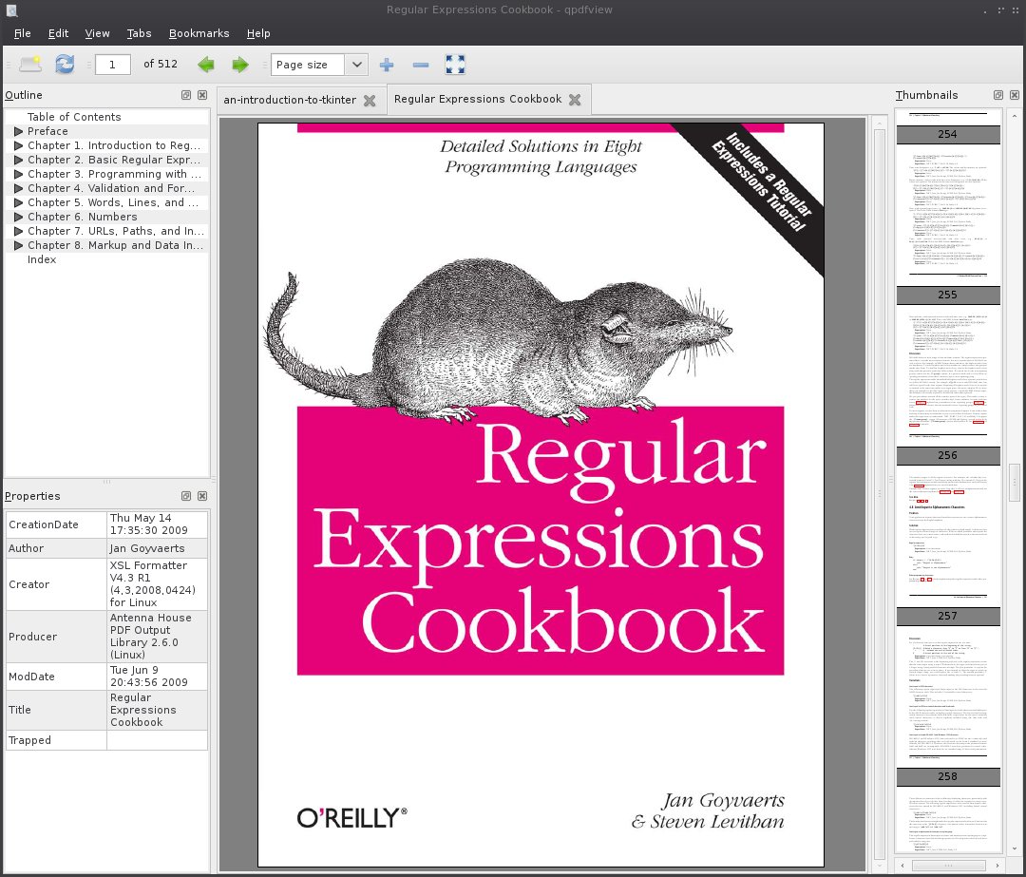
Task: Click the Refresh document icon
Action: pos(65,65)
